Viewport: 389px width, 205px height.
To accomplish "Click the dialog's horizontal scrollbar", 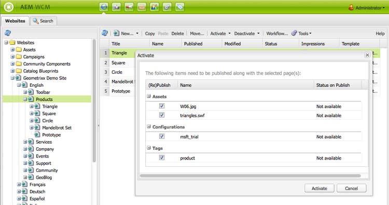I will coord(251,176).
